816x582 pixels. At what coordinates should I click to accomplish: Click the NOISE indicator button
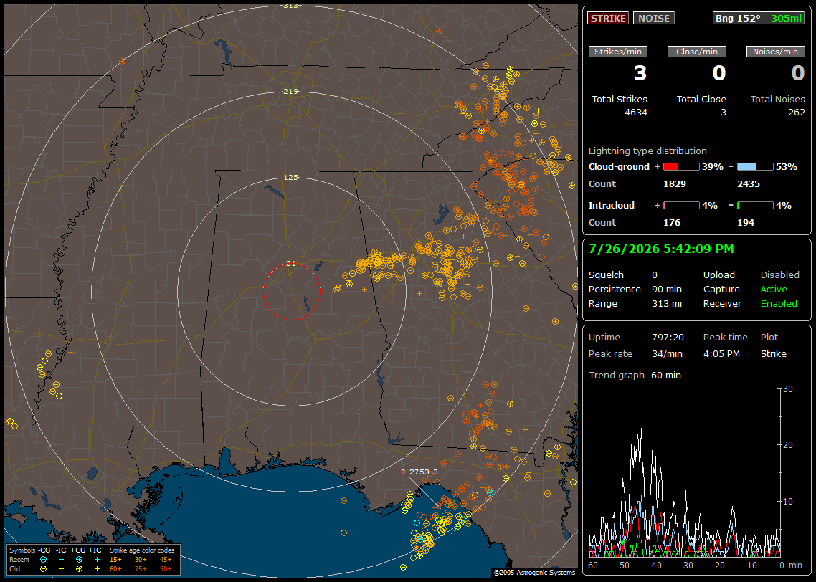point(654,18)
